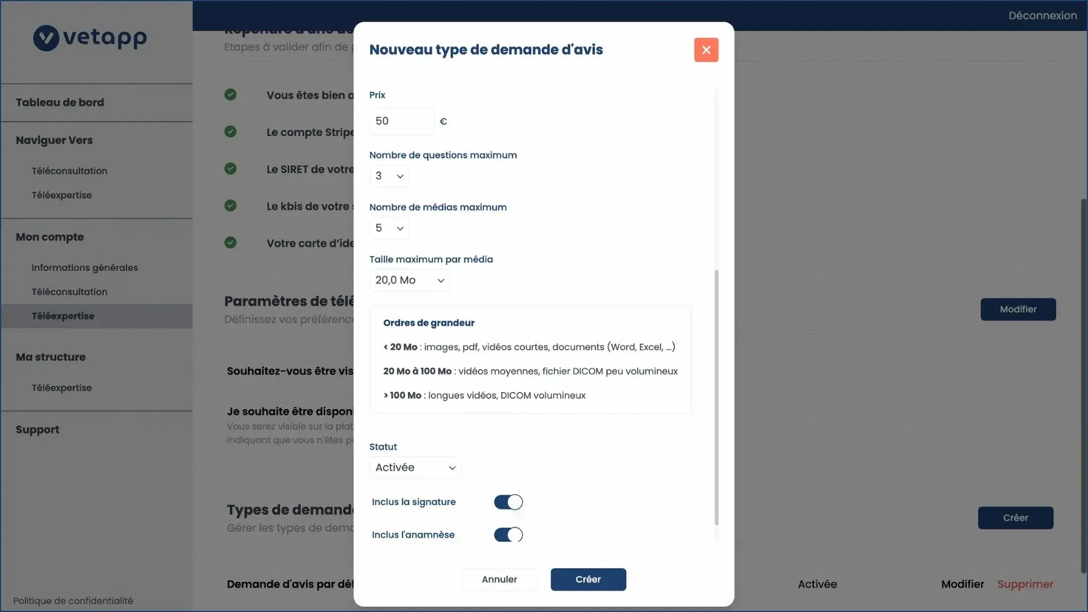The image size is (1088, 612).
Task: Change the Statut dropdown set to Activée
Action: click(415, 468)
